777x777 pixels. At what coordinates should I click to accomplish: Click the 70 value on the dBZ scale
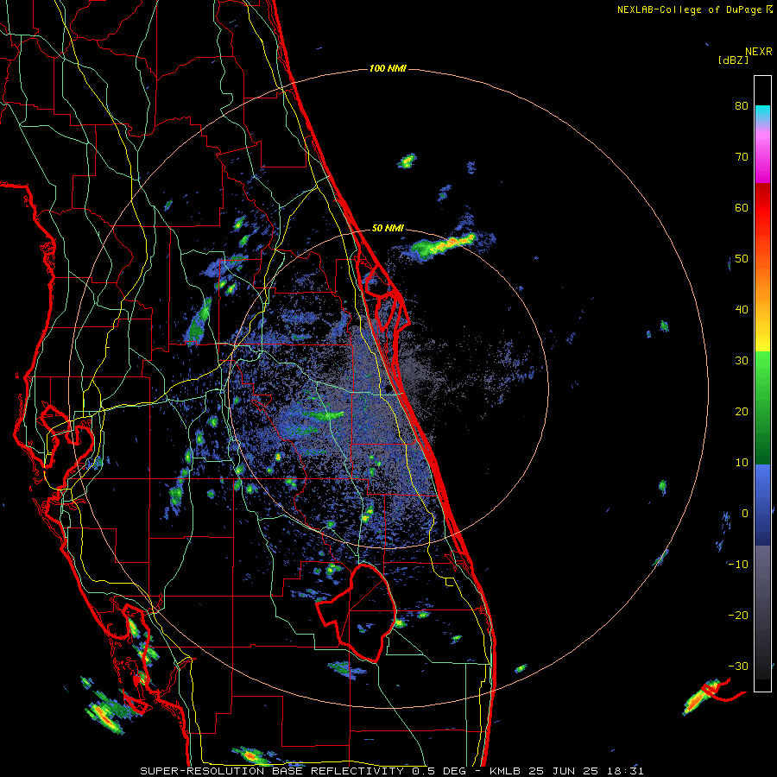click(742, 157)
